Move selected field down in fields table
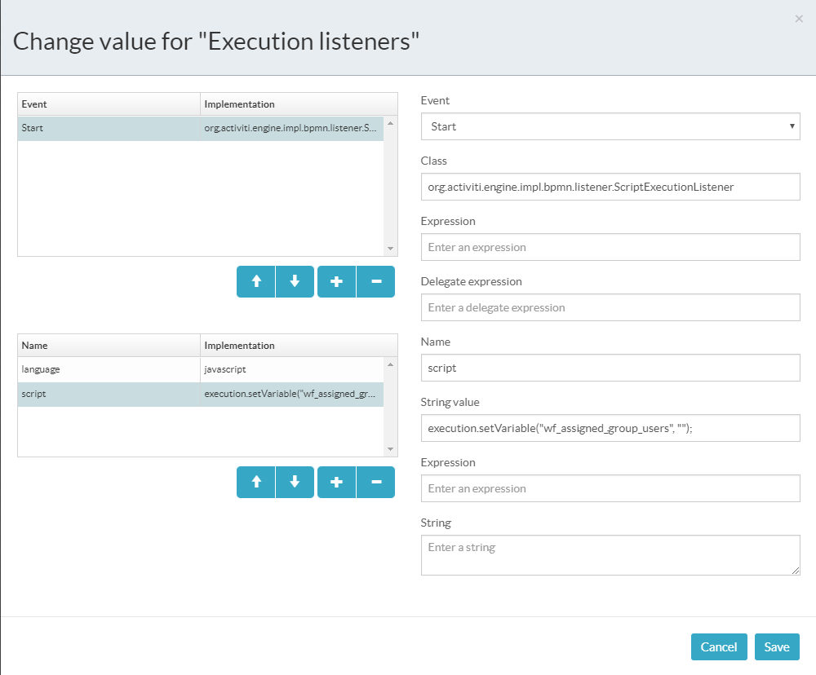This screenshot has height=675, width=816. (x=295, y=483)
